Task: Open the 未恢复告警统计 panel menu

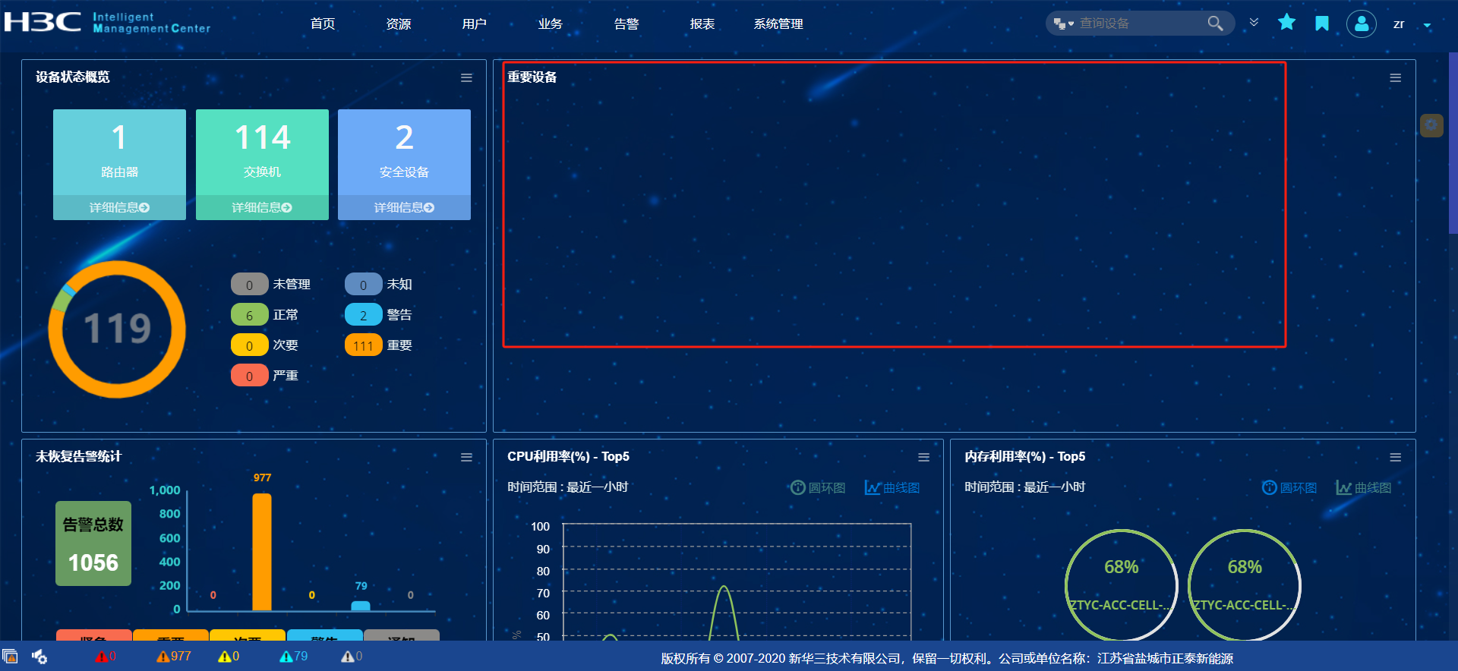Action: 466,457
